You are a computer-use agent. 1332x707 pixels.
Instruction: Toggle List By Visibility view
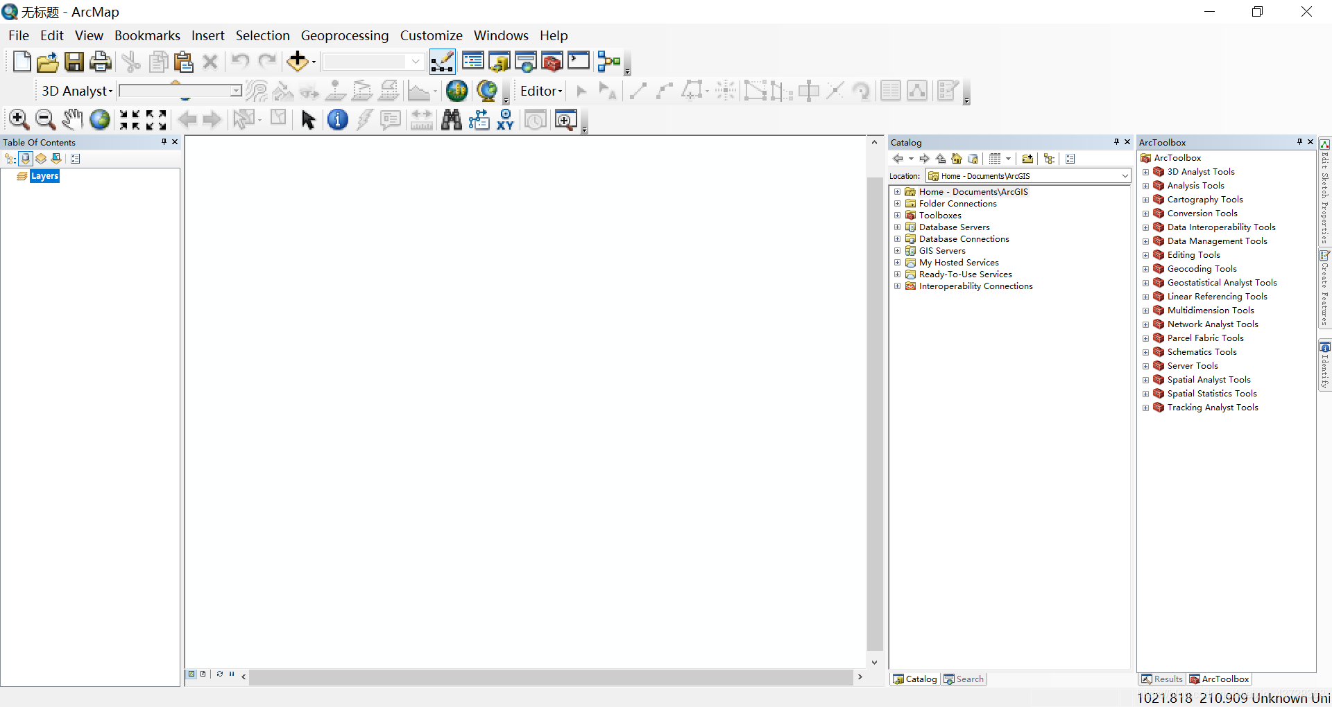coord(41,159)
